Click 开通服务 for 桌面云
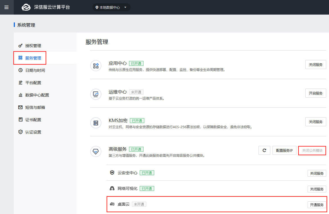Viewport: 329px width, 214px height. pos(317,205)
